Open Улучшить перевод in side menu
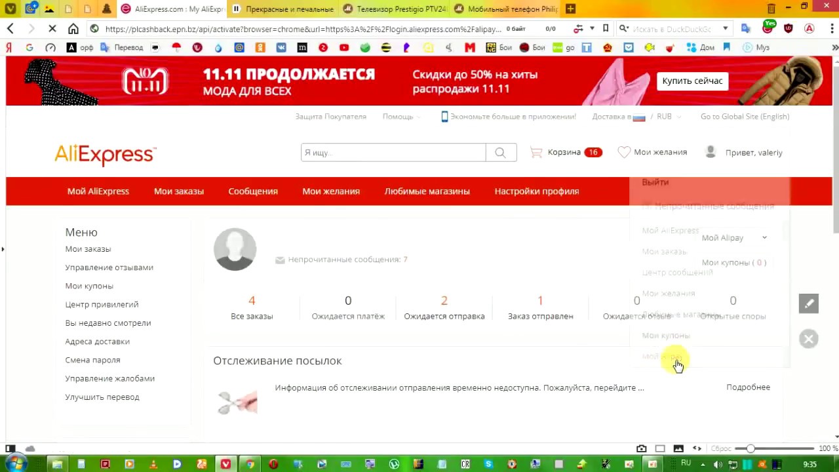 click(x=102, y=397)
